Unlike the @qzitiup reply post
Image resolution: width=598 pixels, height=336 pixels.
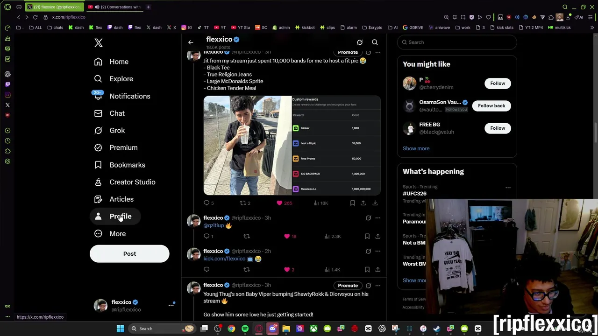click(x=287, y=237)
